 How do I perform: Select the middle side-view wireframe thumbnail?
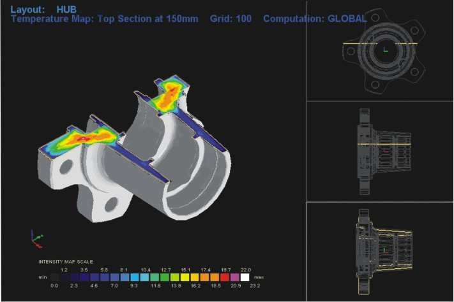[380, 152]
